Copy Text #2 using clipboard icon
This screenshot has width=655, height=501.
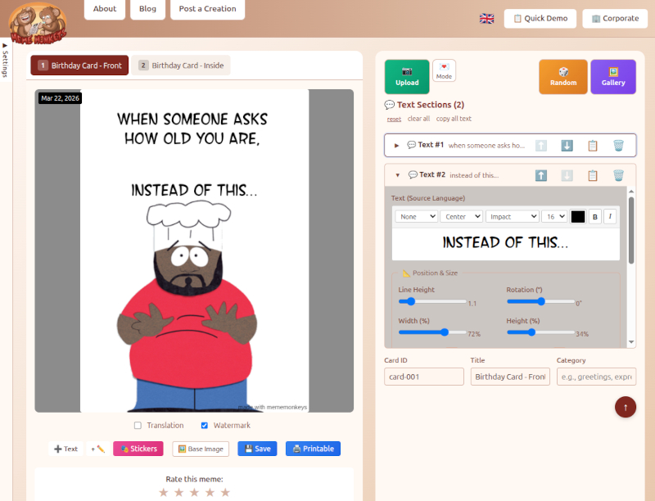click(593, 175)
